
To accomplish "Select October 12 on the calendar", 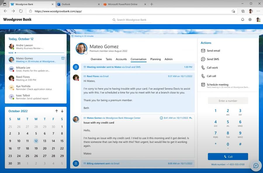I will tap(36, 141).
